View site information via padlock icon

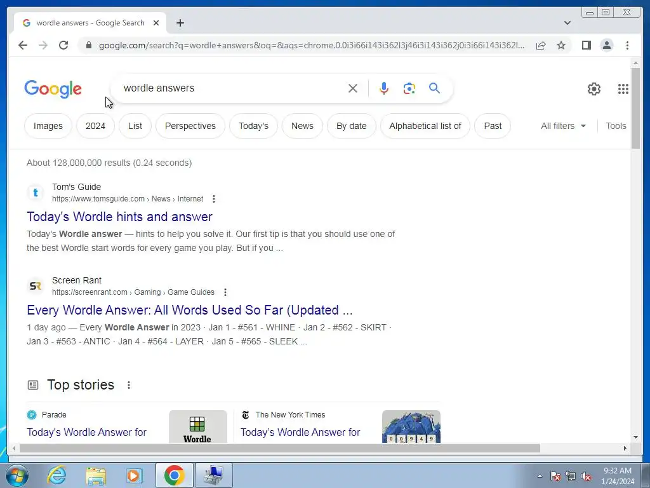89,45
